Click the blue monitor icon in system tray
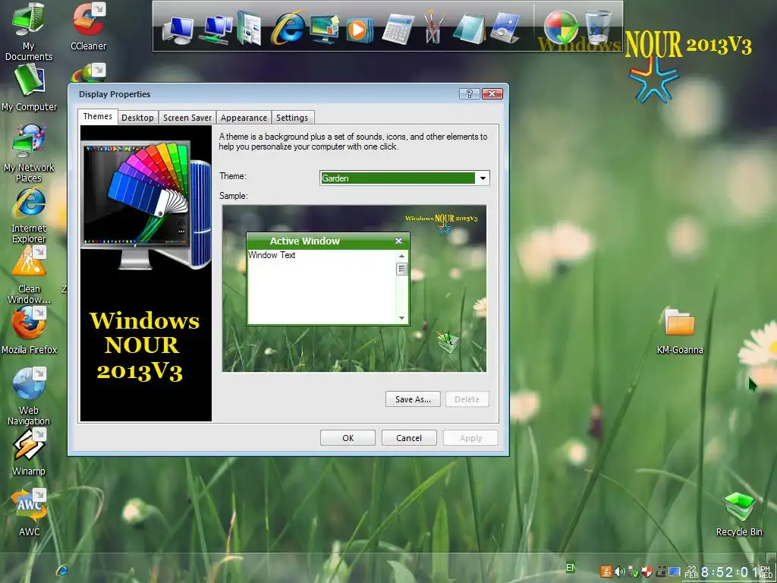Screen dimensions: 777x583 click(674, 572)
